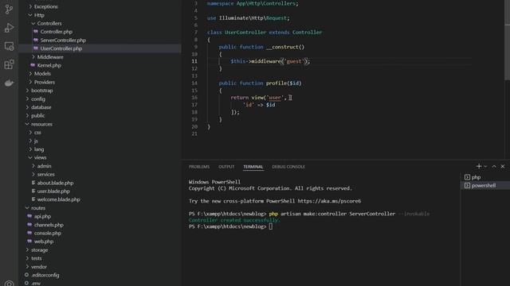
Task: Click the UserController class name in editor
Action: 245,33
